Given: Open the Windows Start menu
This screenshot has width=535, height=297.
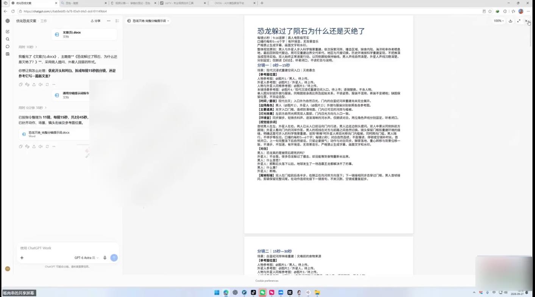Looking at the screenshot, I should [x=217, y=292].
